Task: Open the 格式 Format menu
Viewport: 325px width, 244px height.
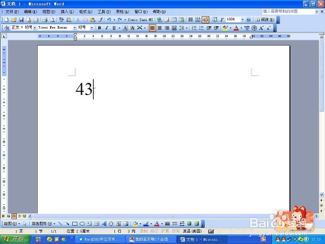Action: pos(86,12)
